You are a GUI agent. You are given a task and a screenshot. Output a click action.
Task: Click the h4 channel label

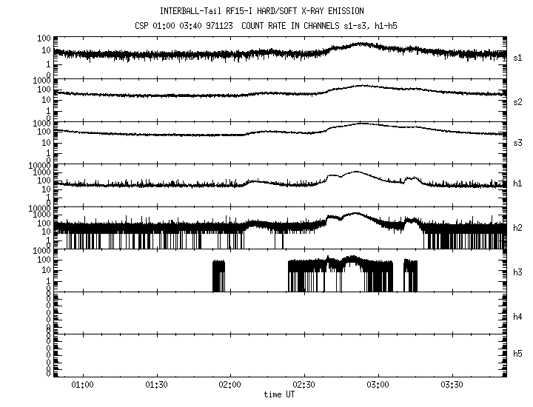(518, 317)
